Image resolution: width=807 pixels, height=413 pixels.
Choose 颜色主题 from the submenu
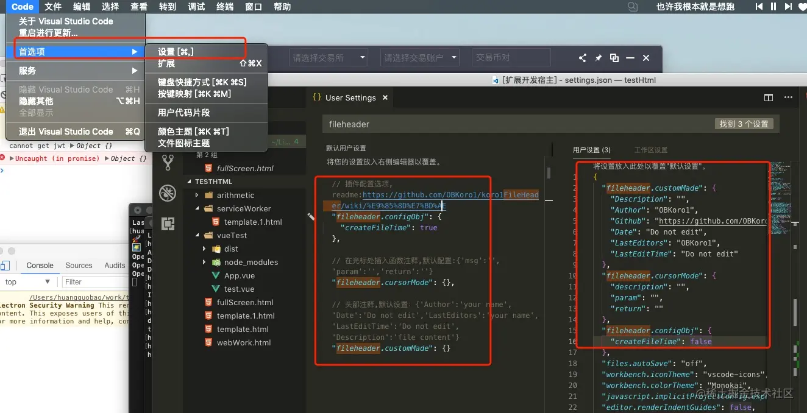(x=206, y=132)
